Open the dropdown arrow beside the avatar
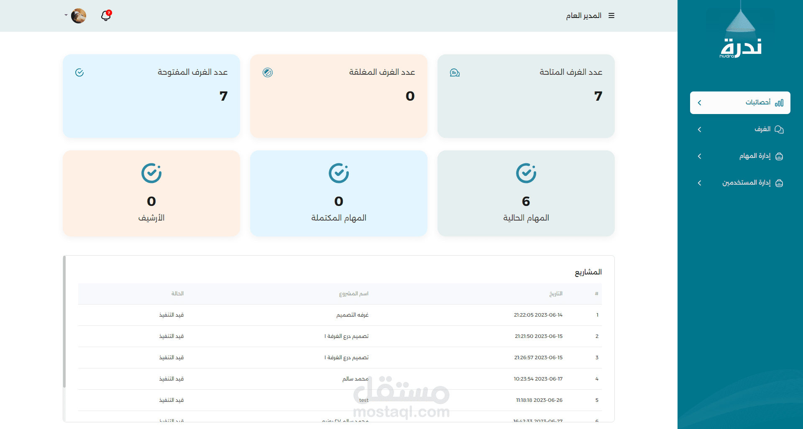 coord(66,15)
